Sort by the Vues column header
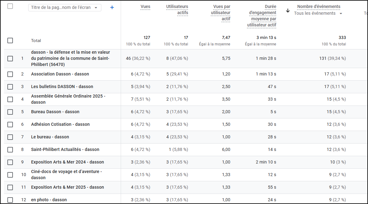 click(145, 6)
